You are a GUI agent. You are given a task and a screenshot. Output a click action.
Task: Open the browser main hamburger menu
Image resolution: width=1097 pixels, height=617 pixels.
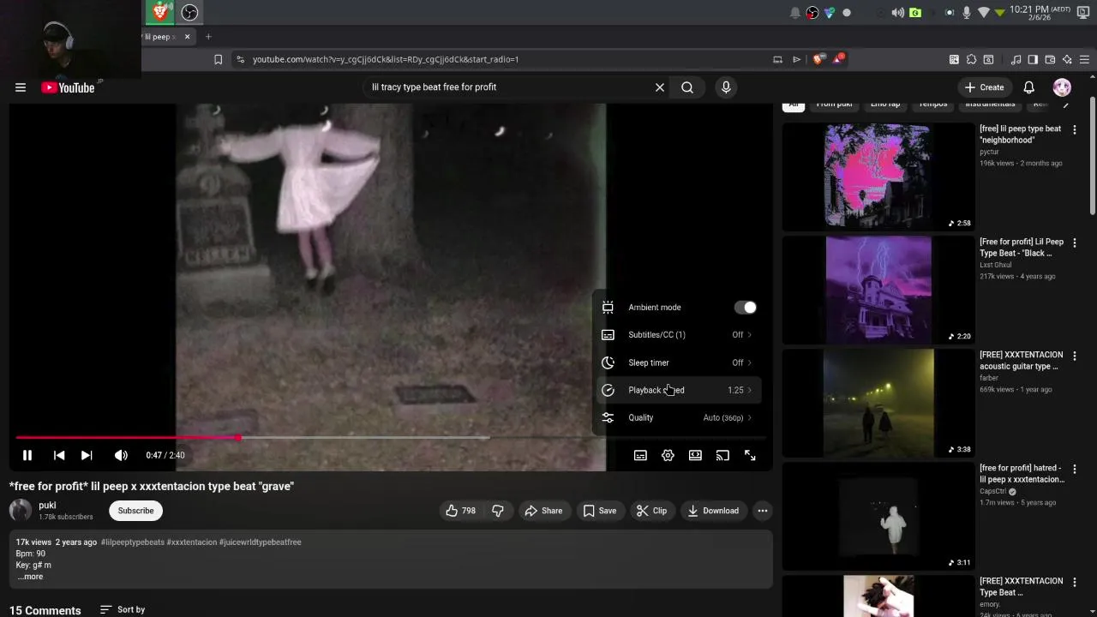[x=1084, y=59]
